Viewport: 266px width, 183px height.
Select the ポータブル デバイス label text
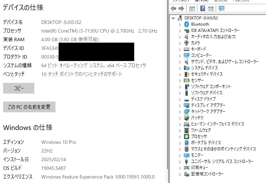point(206,143)
